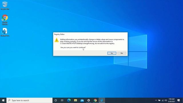This screenshot has height=103, width=183.
Task: Check battery status in system tray
Action: 159,100
